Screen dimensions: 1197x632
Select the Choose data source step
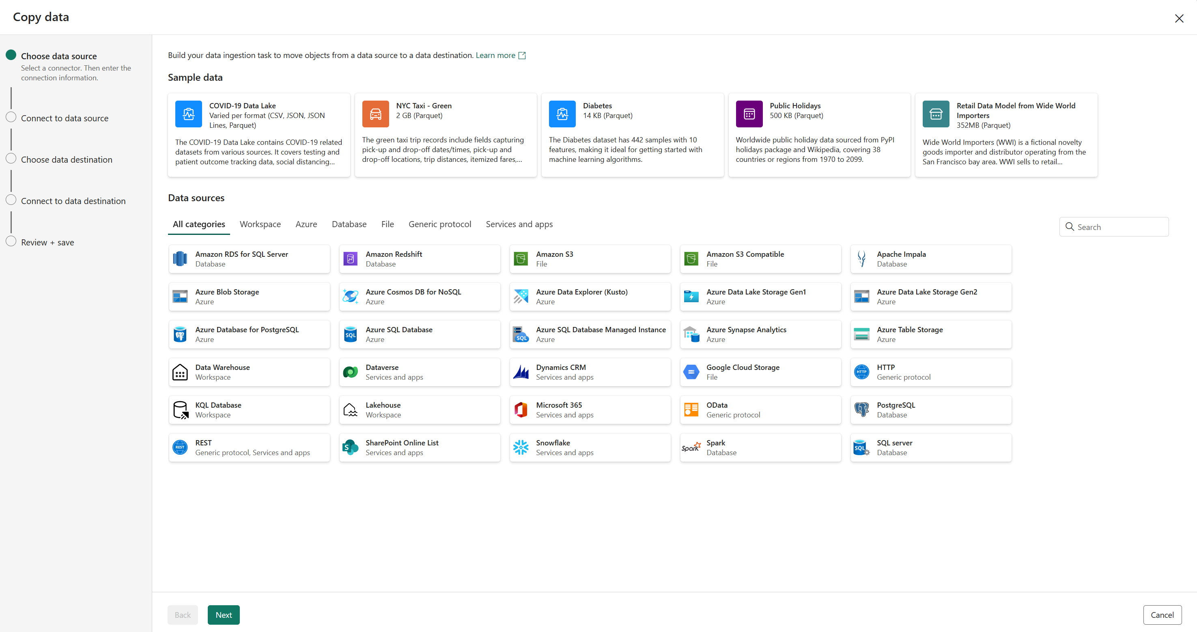(x=59, y=56)
